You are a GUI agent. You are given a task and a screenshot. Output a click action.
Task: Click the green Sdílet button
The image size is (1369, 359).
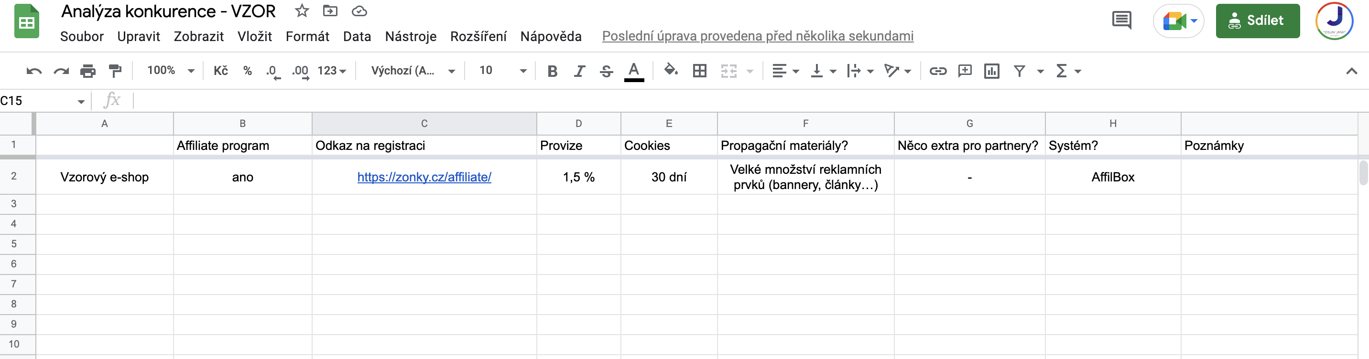pyautogui.click(x=1258, y=21)
